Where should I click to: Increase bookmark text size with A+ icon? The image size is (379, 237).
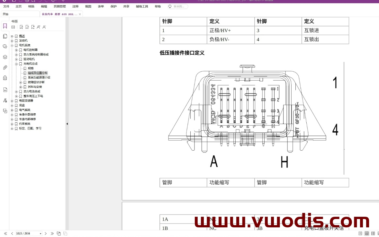point(38,27)
